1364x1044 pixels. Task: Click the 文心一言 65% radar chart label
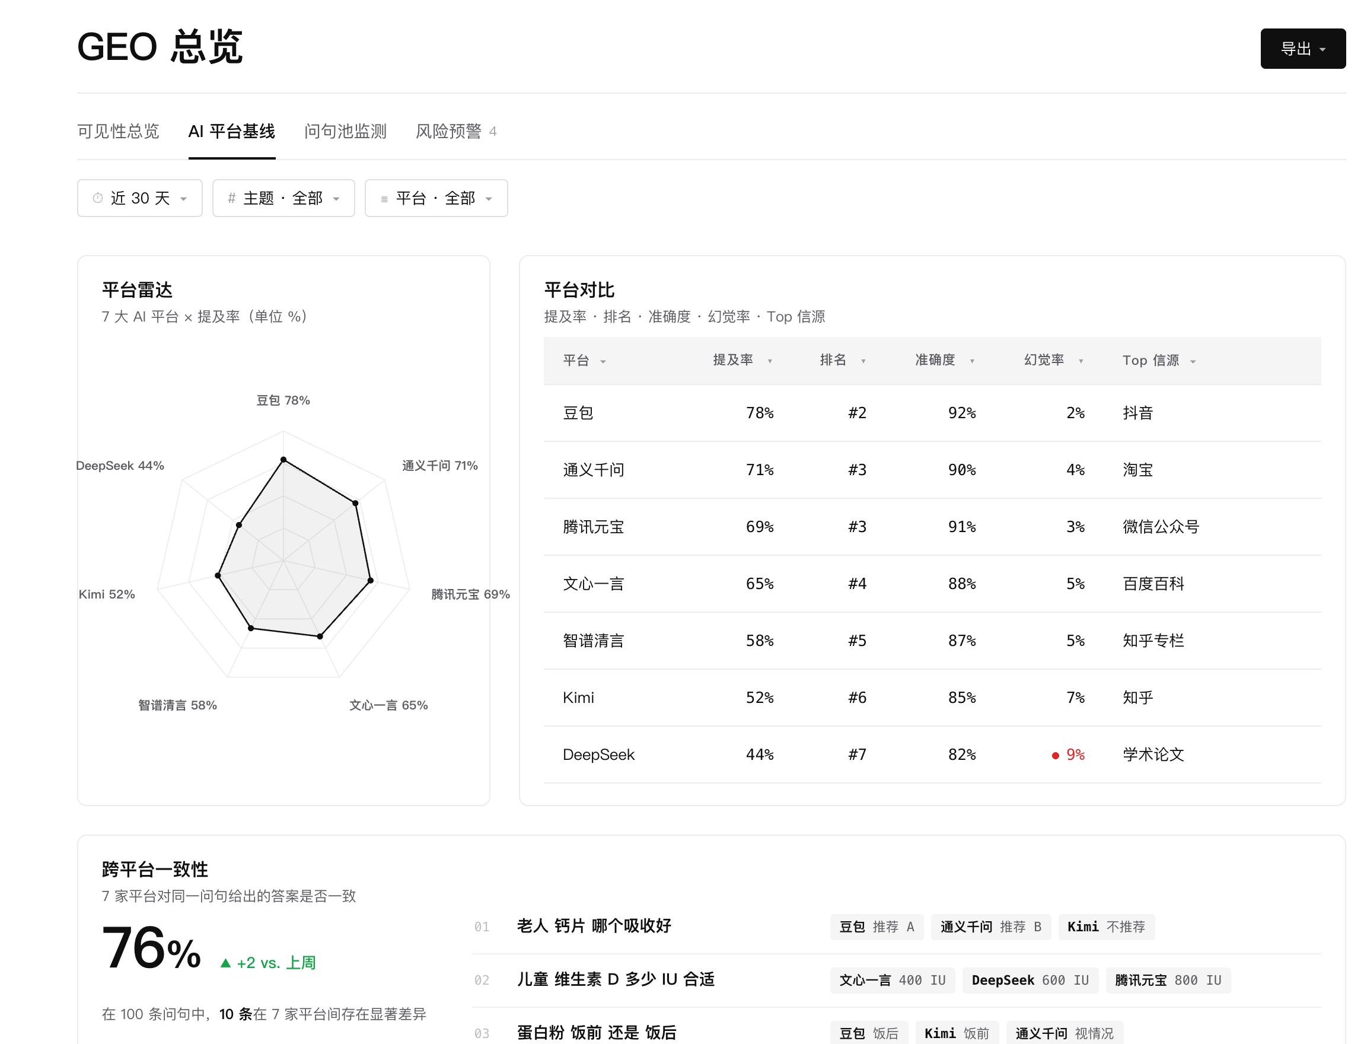[x=388, y=705]
